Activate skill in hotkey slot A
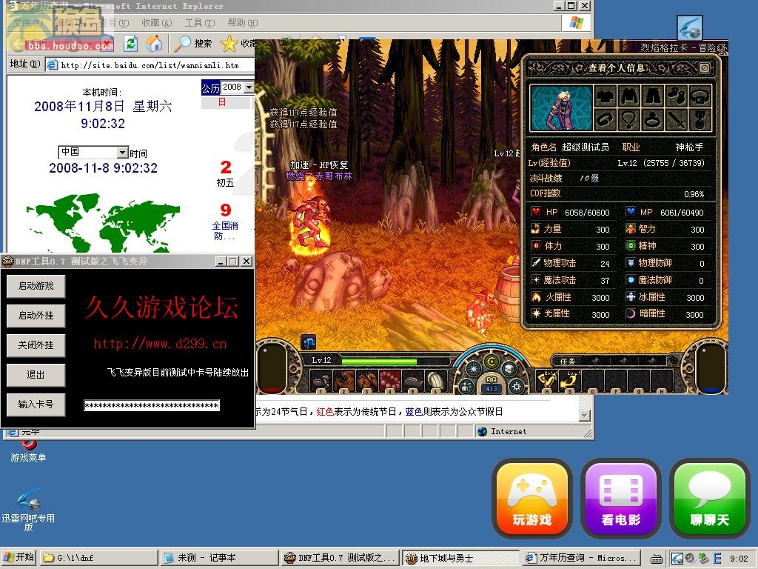The width and height of the screenshot is (758, 569). (x=547, y=380)
